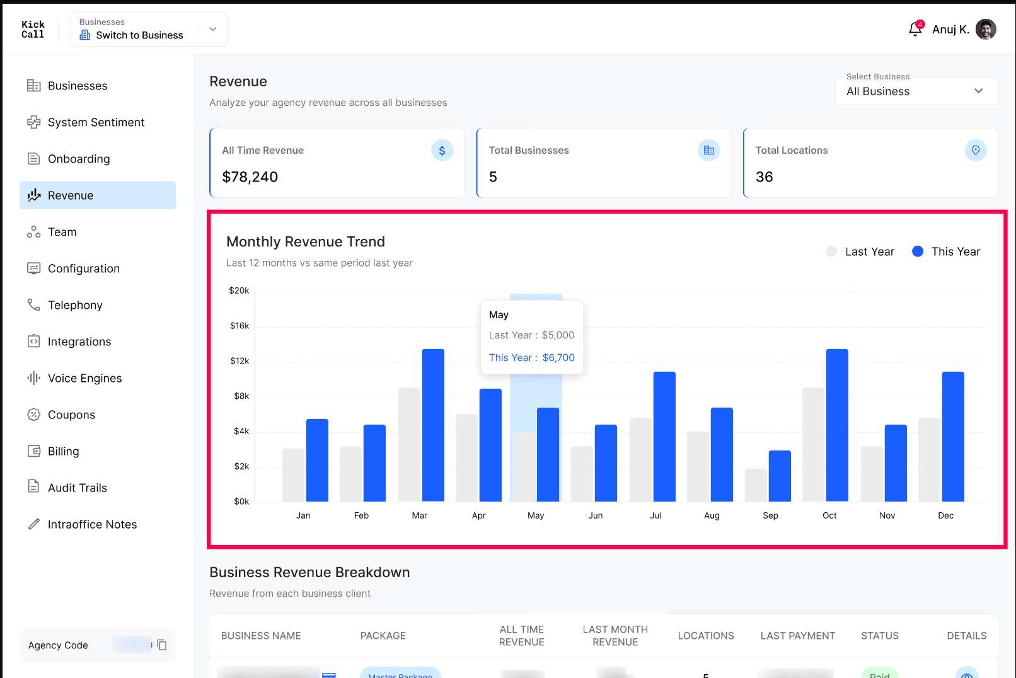Click the building icon in Total Businesses card
Screen dimensions: 1016x678
click(709, 151)
